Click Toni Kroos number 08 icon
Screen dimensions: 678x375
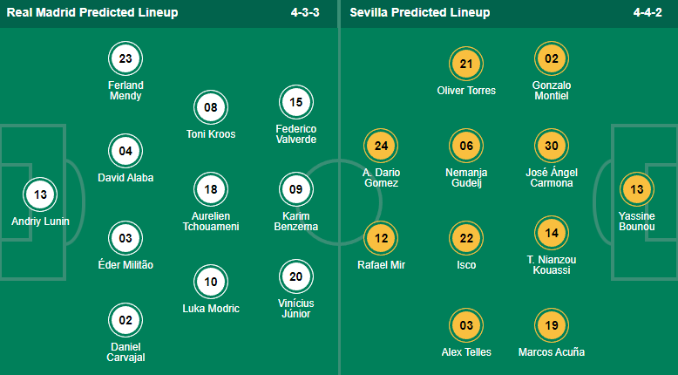(211, 108)
